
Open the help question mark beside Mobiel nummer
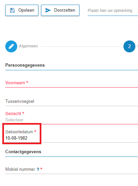[x=38, y=169]
